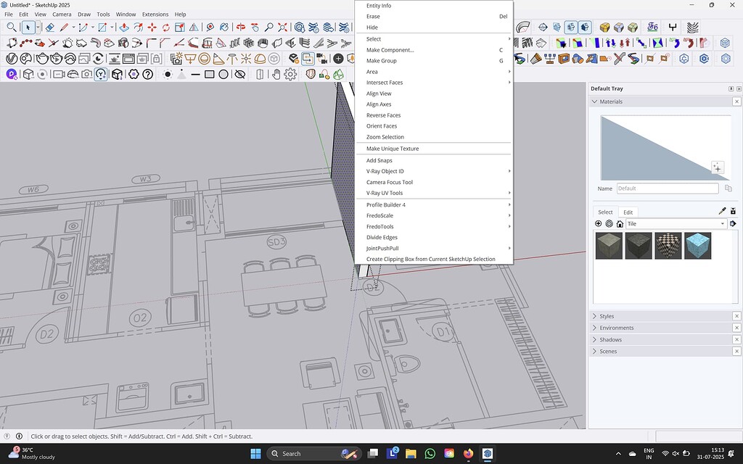Open the Tile material library dropdown
This screenshot has width=743, height=464.
click(x=723, y=224)
